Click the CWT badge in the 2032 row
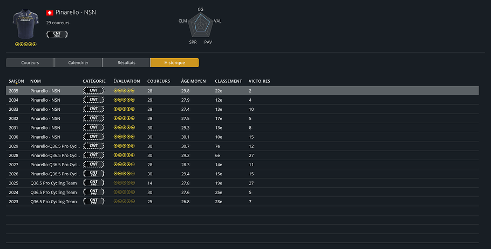Viewport: 491px width, 249px height. [94, 118]
